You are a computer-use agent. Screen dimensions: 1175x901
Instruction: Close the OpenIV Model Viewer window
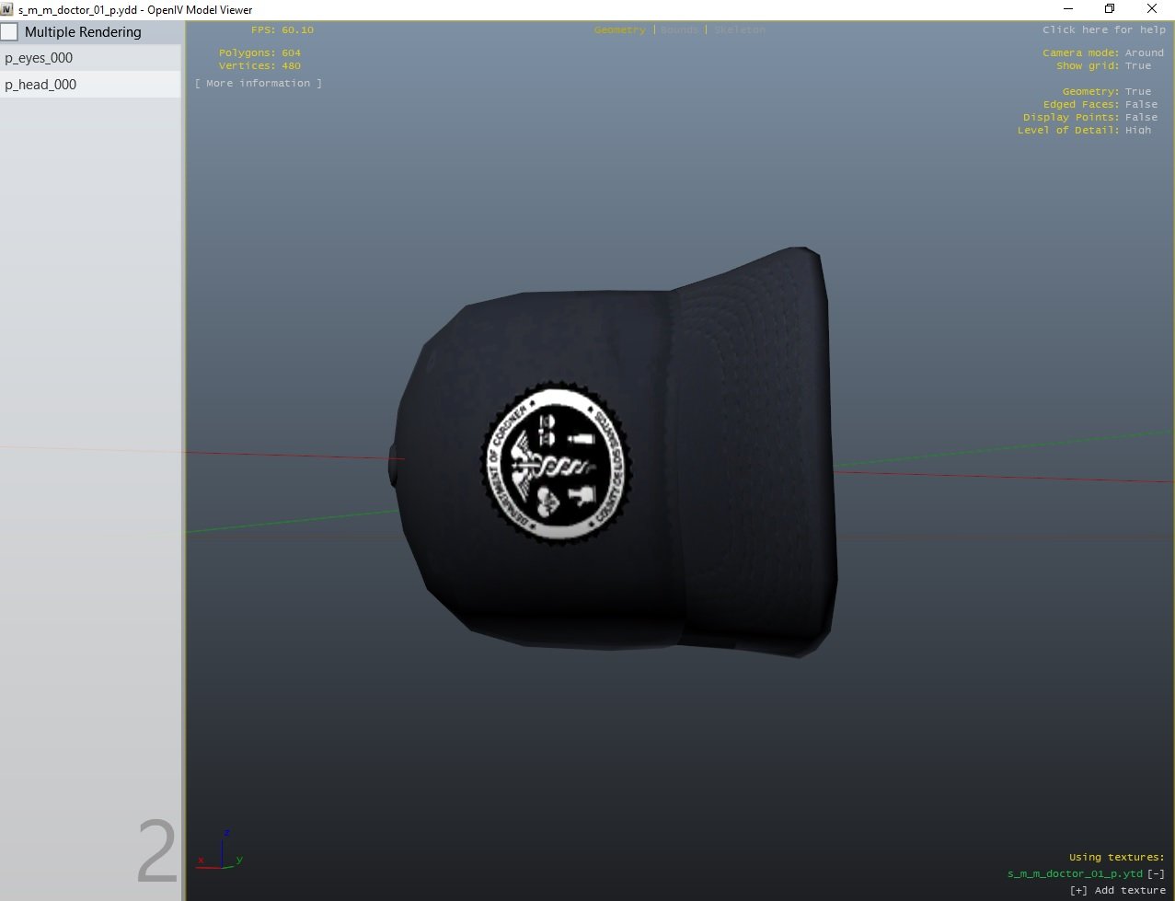pyautogui.click(x=1152, y=9)
